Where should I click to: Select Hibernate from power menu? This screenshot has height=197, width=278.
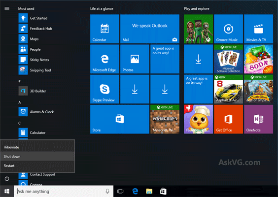coord(37,147)
